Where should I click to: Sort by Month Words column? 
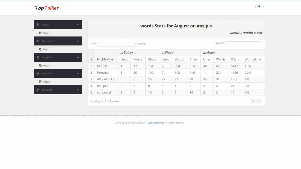pos(220,59)
